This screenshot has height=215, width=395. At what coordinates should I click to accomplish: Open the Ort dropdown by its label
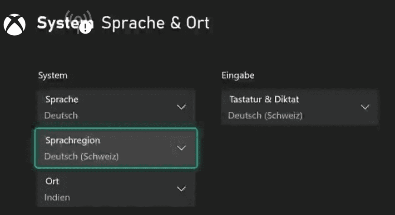[x=52, y=181]
